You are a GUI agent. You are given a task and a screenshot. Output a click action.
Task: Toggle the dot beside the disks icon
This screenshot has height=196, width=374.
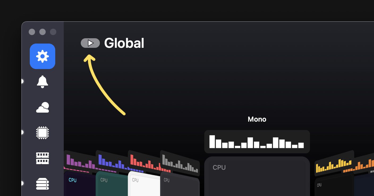[x=22, y=183]
